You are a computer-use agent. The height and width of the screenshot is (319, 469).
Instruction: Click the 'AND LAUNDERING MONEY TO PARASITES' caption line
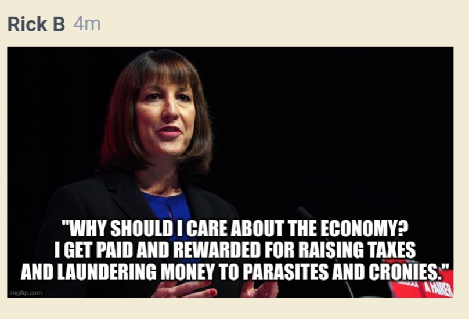pyautogui.click(x=235, y=272)
